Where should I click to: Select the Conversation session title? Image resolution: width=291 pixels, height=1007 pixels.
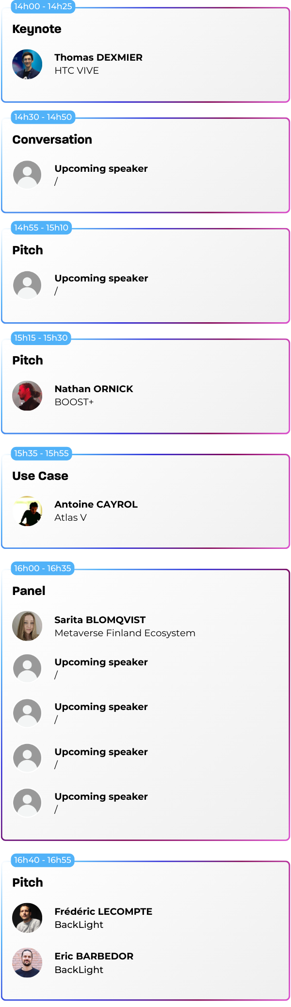pos(52,140)
